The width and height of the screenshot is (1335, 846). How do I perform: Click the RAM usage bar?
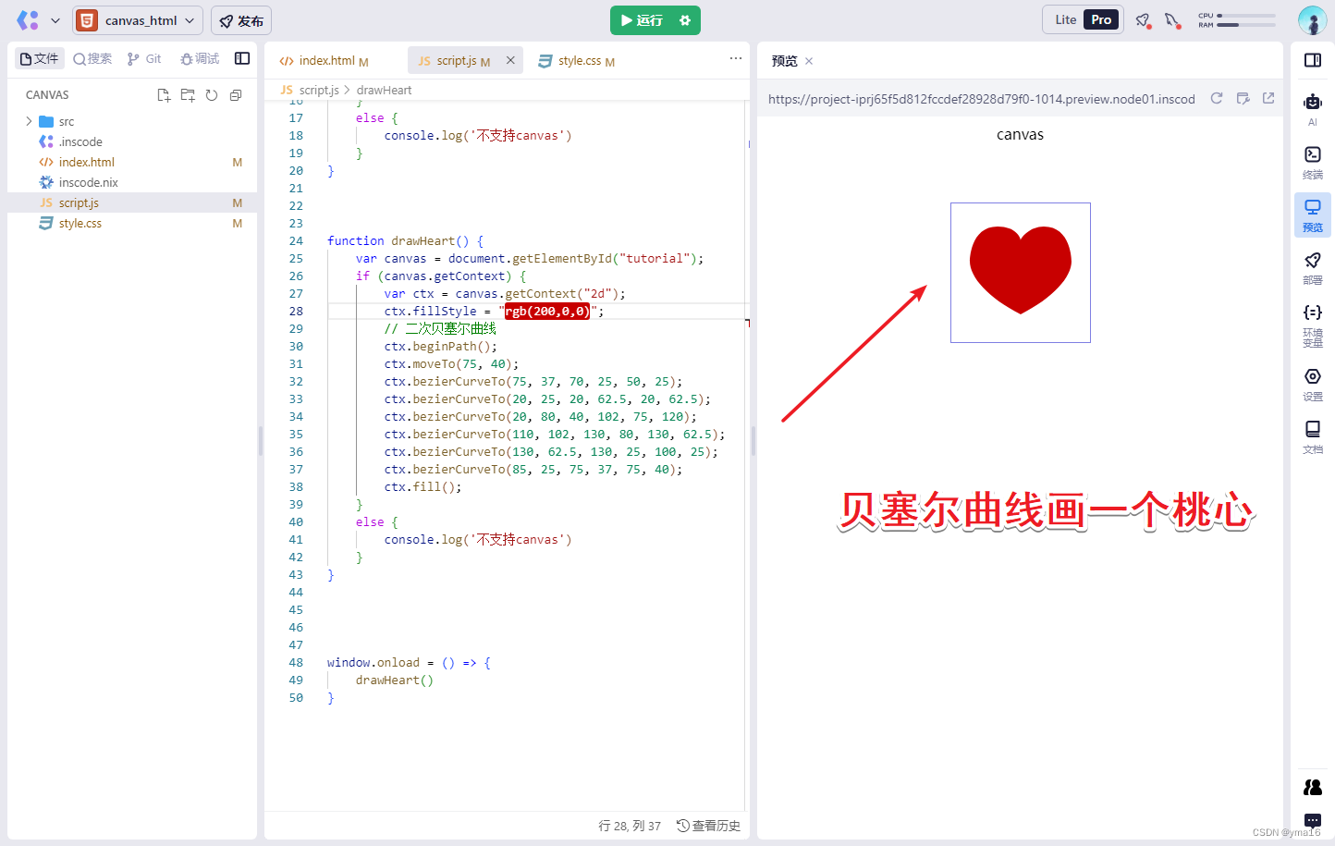(1245, 25)
